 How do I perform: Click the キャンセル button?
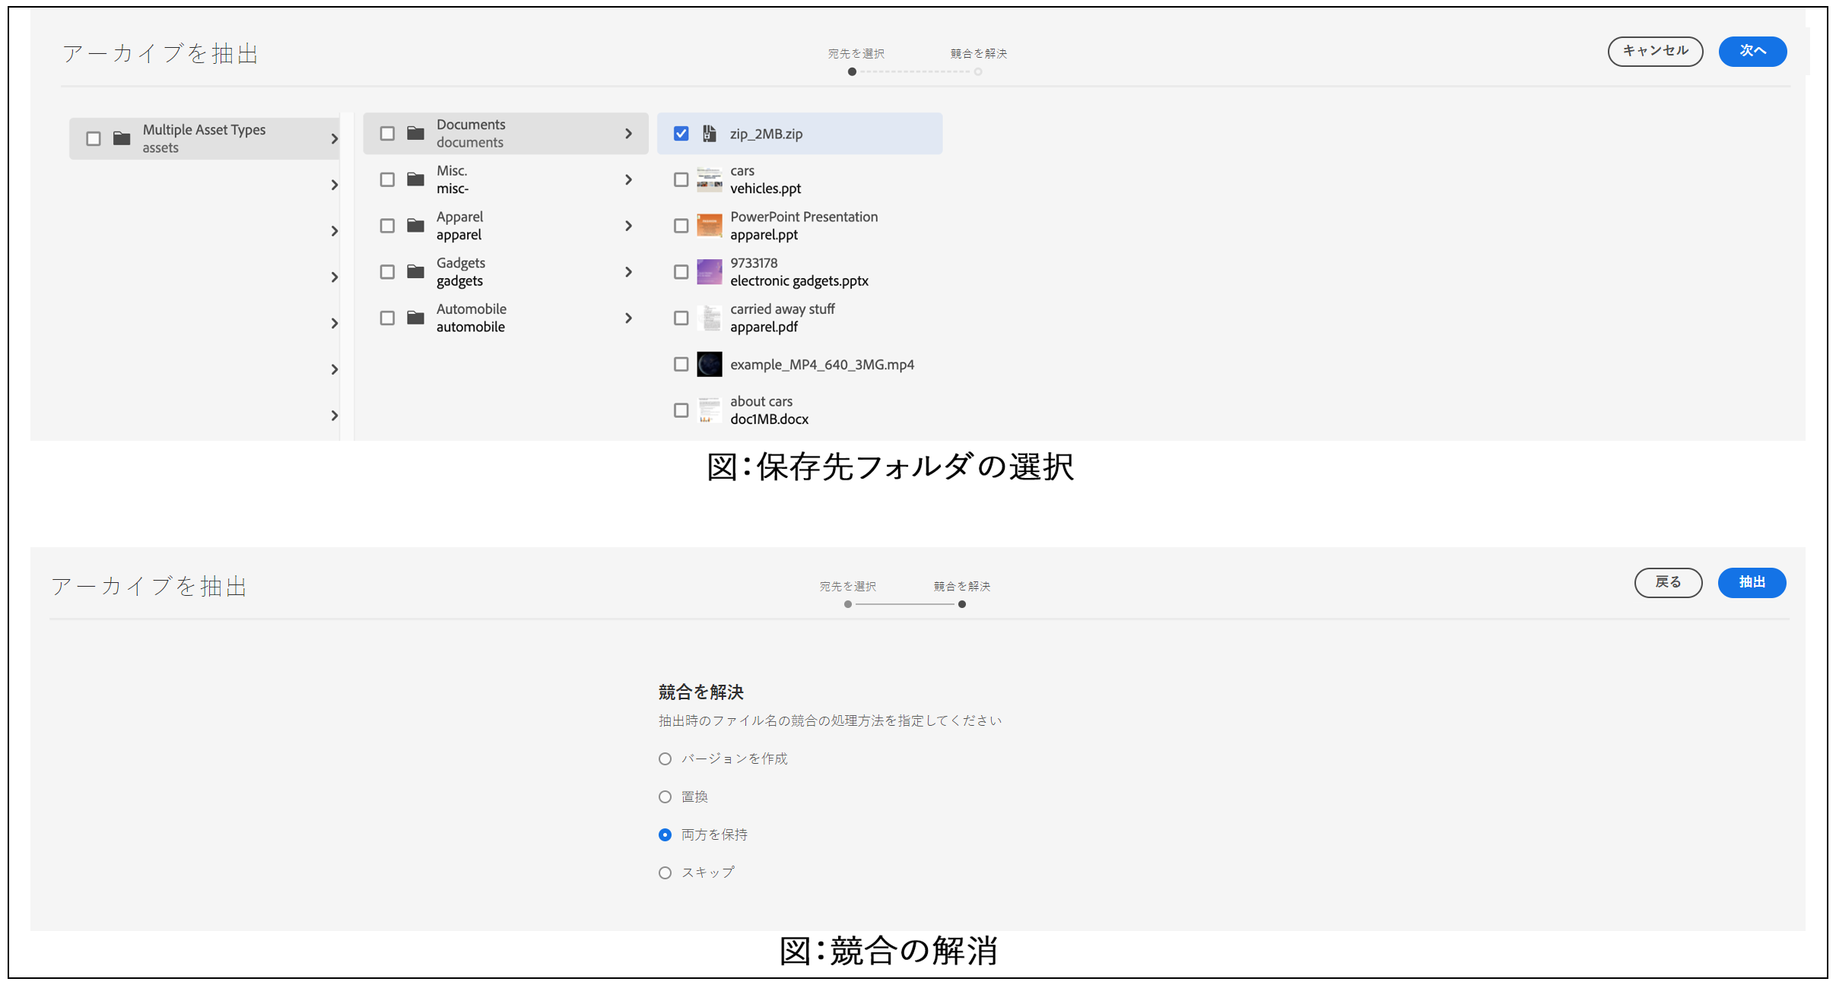pyautogui.click(x=1655, y=51)
